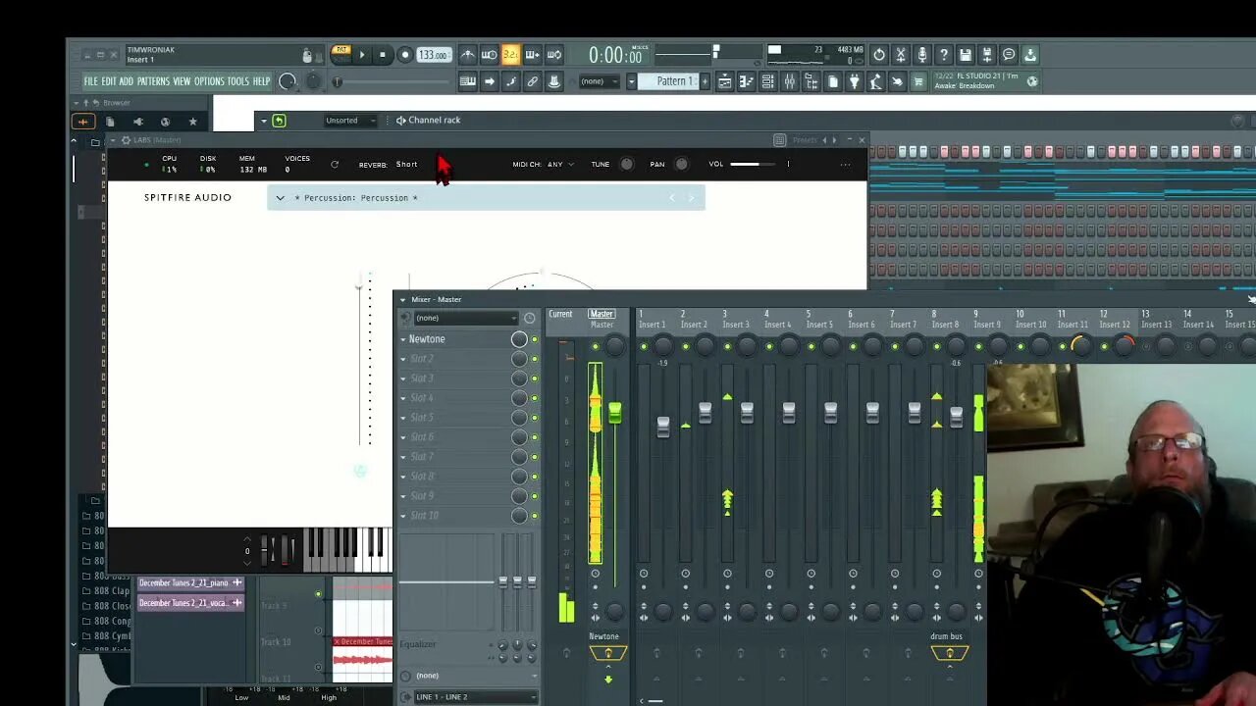Mute the Insert 1 track LED
Screen dimensions: 1256x706
[x=644, y=347]
